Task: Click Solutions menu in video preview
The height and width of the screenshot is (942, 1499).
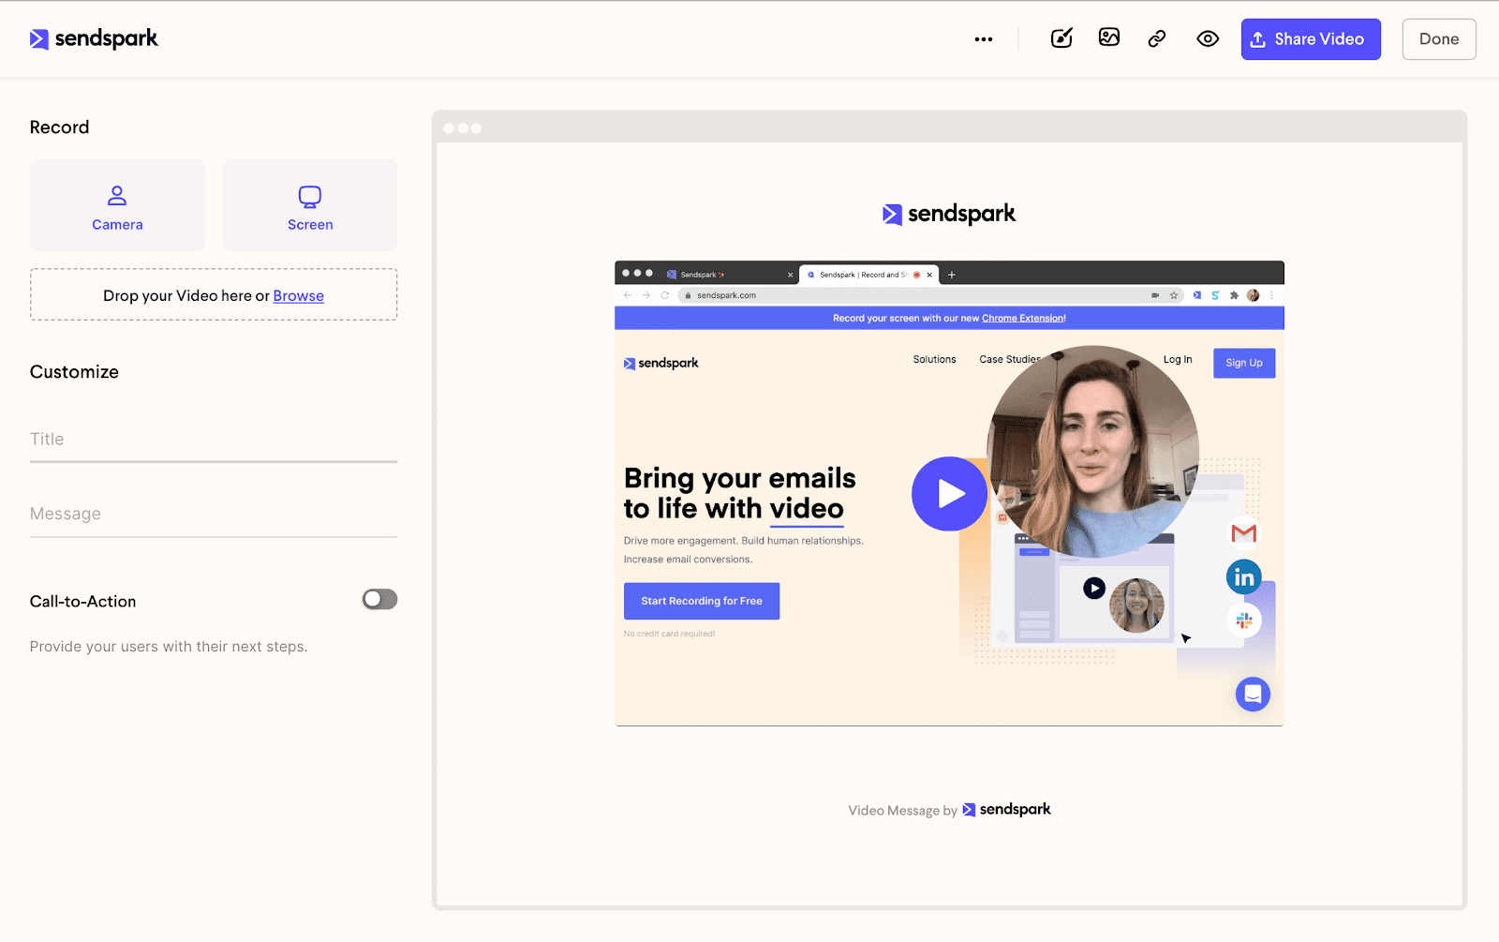Action: pos(934,359)
